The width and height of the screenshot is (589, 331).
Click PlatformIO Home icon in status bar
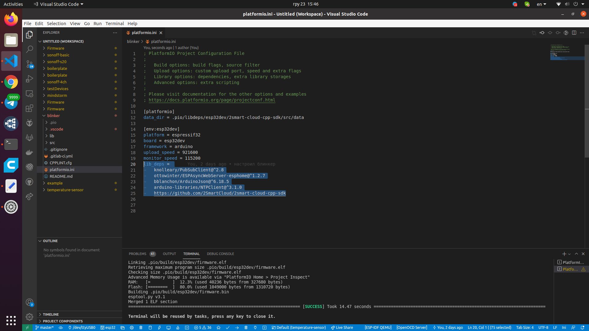(218, 328)
